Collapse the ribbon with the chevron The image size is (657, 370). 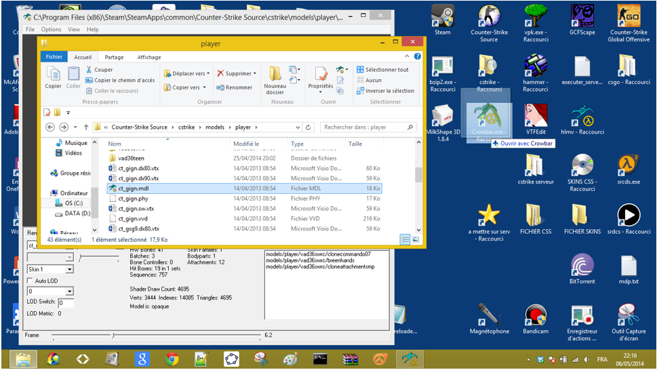coord(407,56)
